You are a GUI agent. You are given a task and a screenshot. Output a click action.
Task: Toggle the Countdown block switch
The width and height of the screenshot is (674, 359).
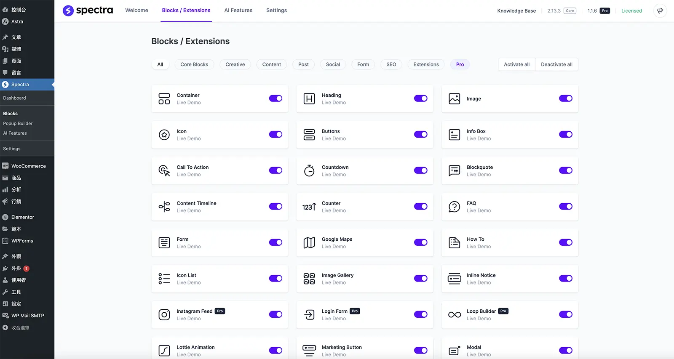[x=420, y=170]
